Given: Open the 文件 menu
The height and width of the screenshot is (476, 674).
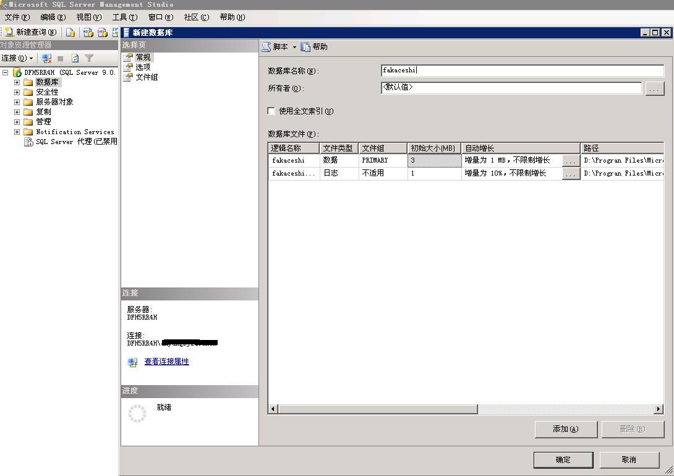Looking at the screenshot, I should click(17, 17).
